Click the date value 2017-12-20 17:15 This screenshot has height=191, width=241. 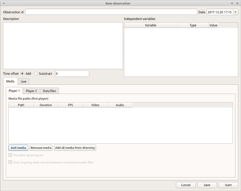pos(220,12)
